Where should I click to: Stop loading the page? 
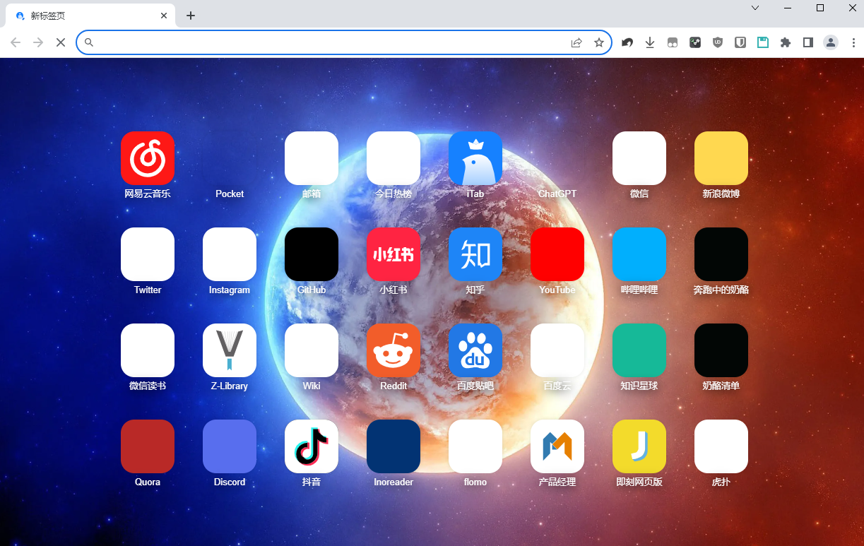[61, 42]
